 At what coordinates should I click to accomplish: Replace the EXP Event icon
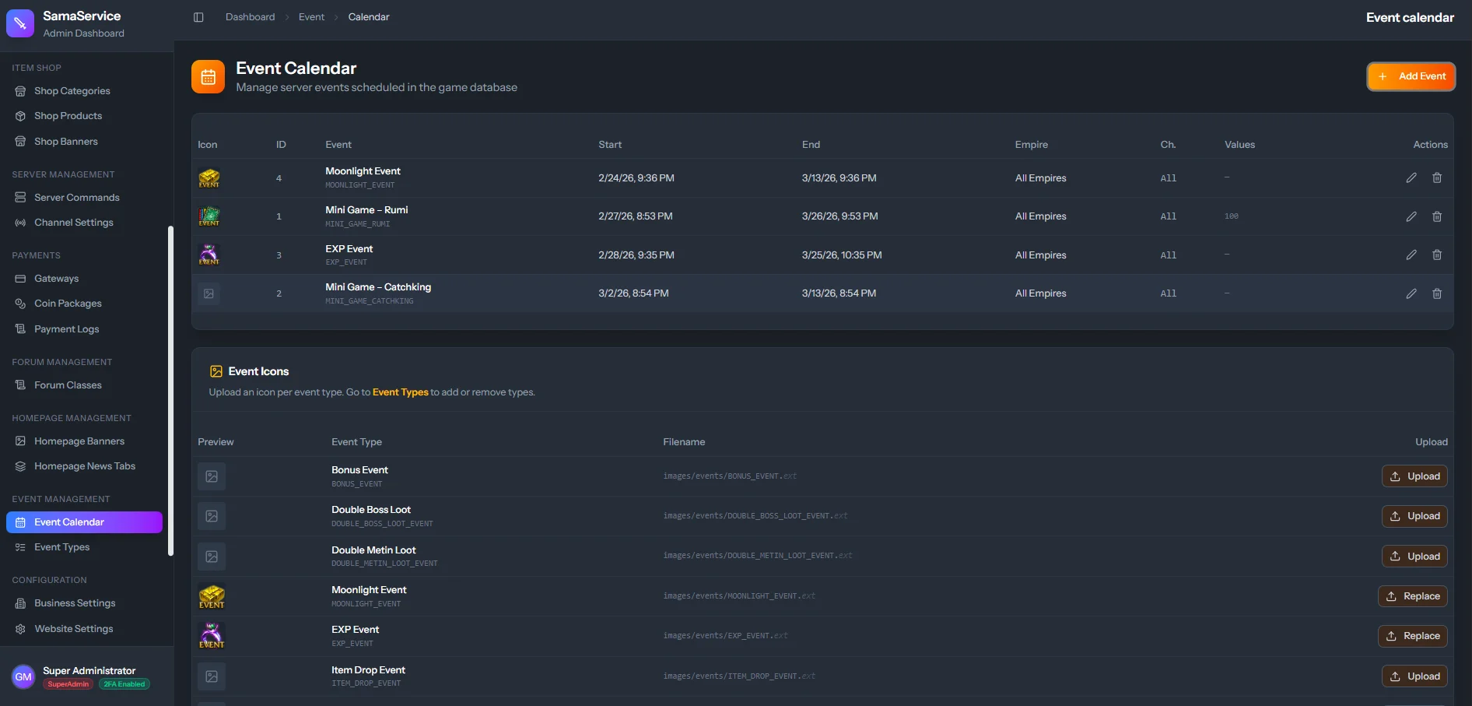tap(1413, 636)
